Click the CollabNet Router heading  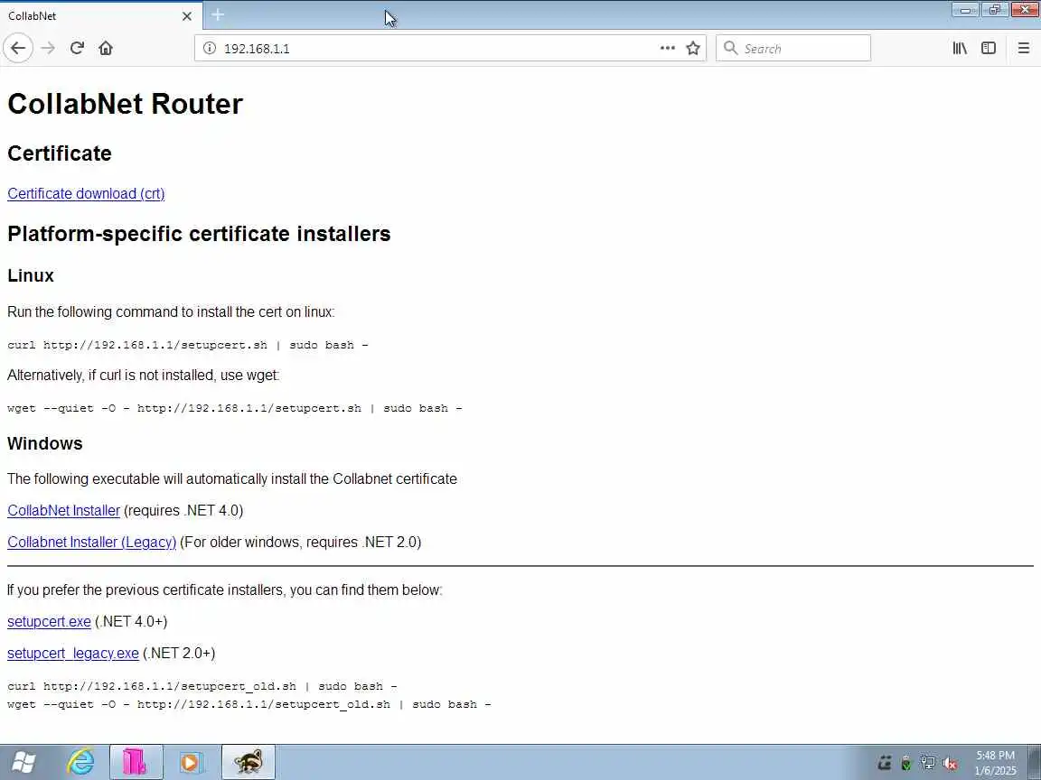pos(125,104)
